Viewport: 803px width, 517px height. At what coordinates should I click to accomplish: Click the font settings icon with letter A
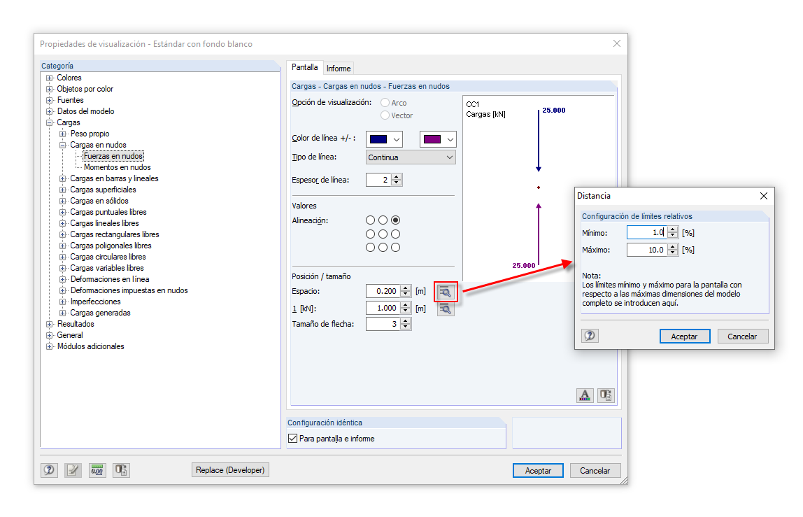[585, 395]
